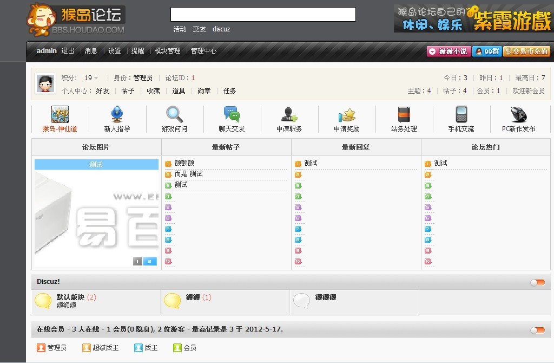
Task: Click the search input field
Action: tap(263, 14)
